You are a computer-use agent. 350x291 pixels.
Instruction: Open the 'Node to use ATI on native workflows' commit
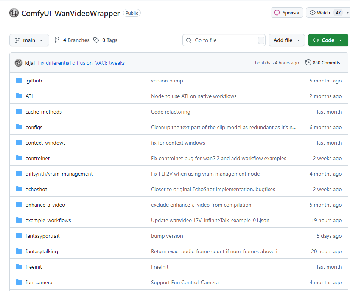tap(194, 96)
